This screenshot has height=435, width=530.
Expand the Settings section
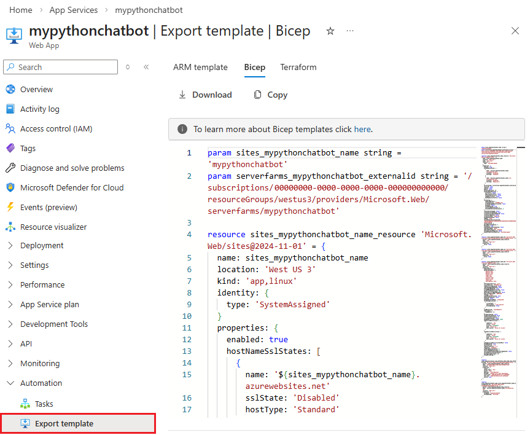point(10,265)
